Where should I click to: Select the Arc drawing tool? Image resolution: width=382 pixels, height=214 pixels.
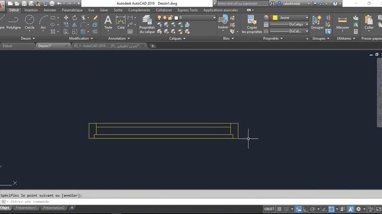[x=43, y=23]
